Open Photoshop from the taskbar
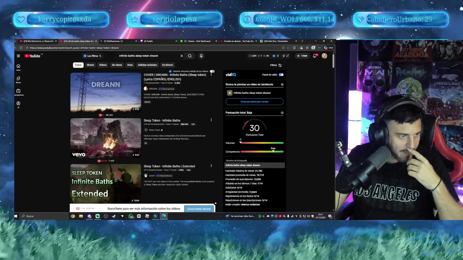Viewport: 463px width, 260px height. coord(155,216)
